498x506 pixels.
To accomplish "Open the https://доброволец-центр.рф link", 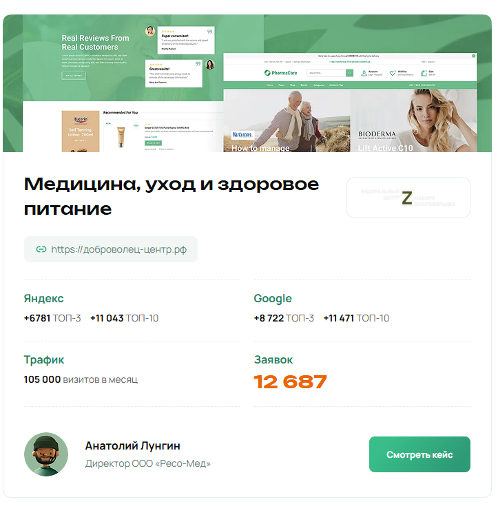I will click(x=118, y=249).
